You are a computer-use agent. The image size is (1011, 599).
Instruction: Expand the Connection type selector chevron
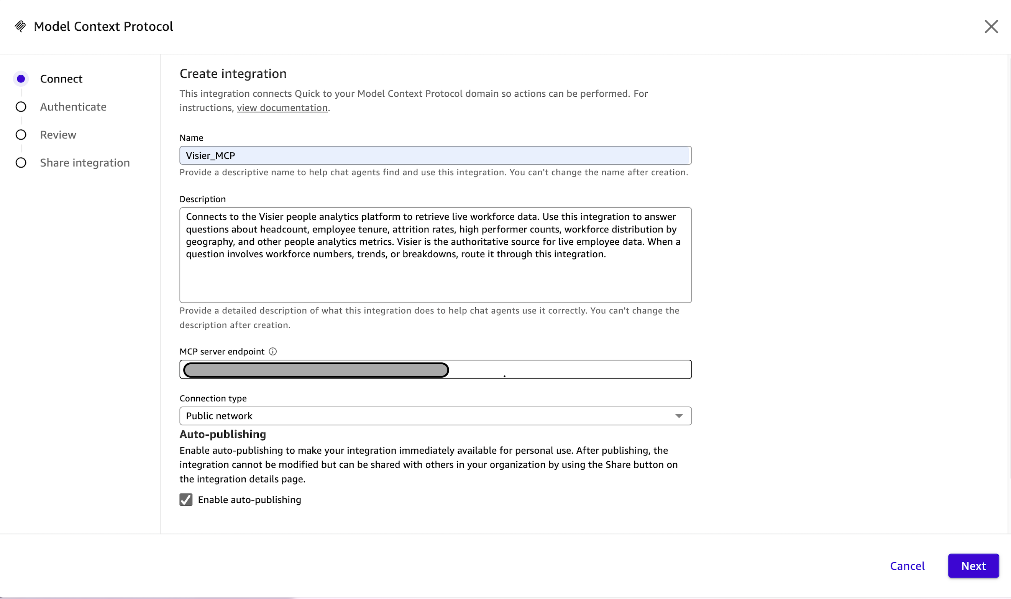(x=679, y=416)
